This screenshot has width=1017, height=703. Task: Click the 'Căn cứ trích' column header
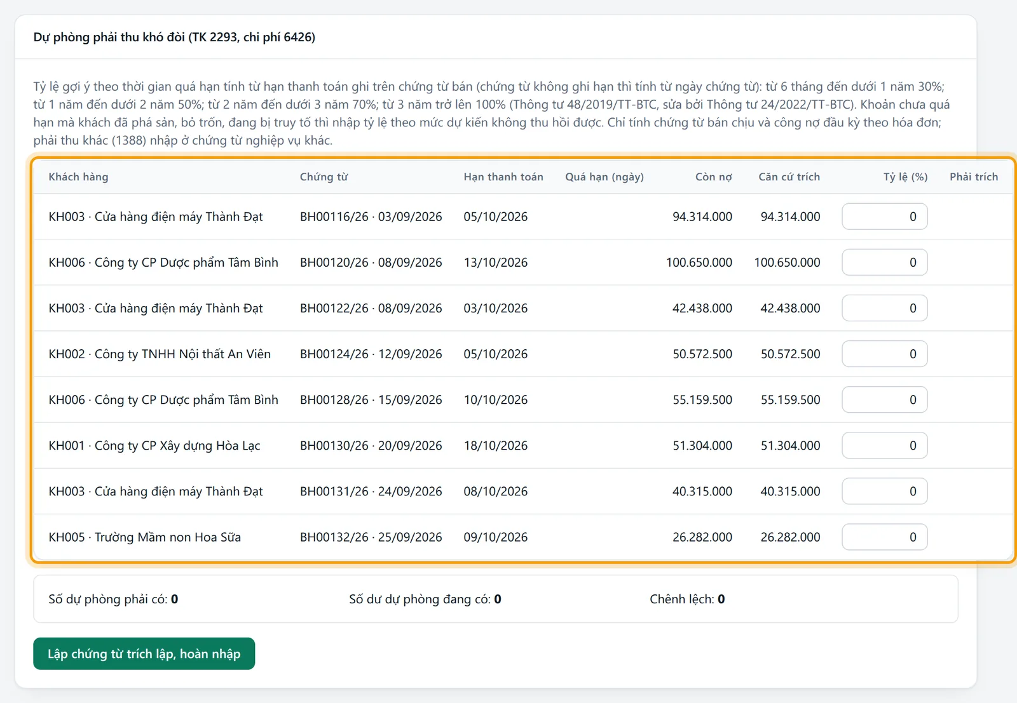(789, 177)
